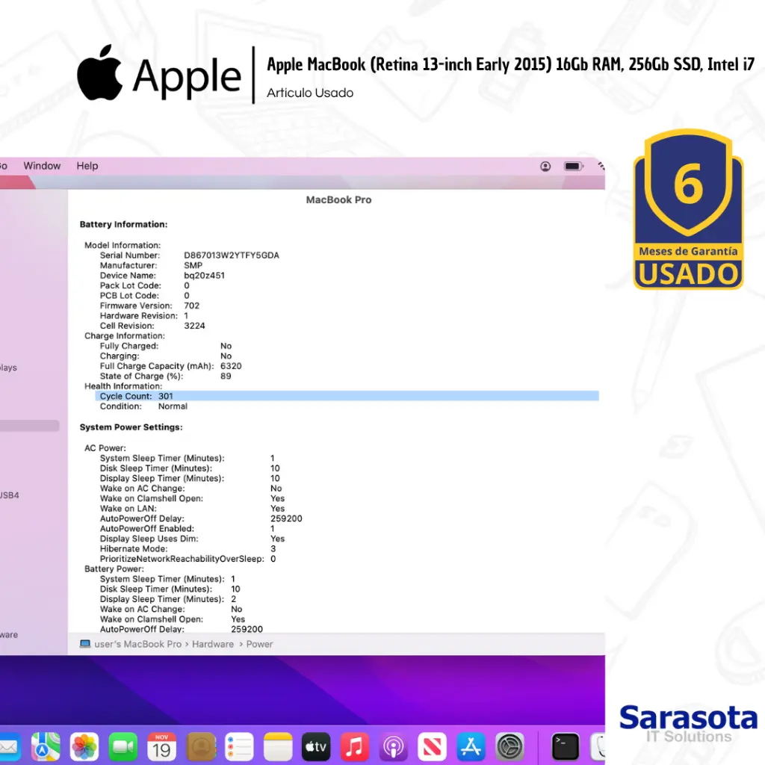The image size is (765, 765).
Task: Launch Terminal from the dock
Action: click(566, 746)
